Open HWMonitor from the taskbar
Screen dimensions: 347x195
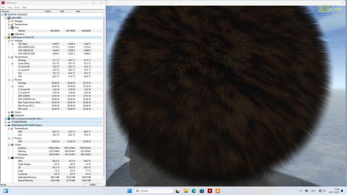(210, 191)
